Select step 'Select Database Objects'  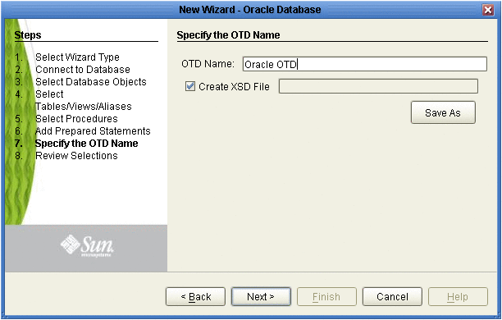(90, 82)
